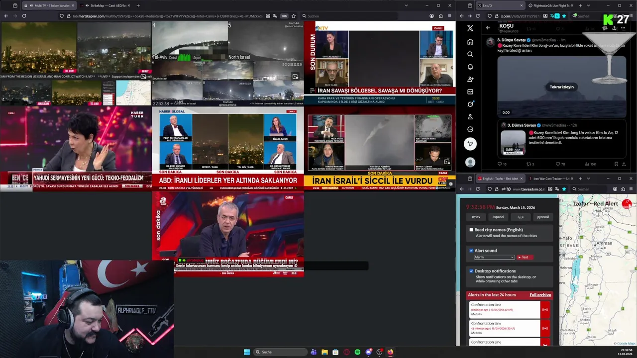View tweet analytics showing 15K views
Image resolution: width=637 pixels, height=358 pixels.
point(590,164)
